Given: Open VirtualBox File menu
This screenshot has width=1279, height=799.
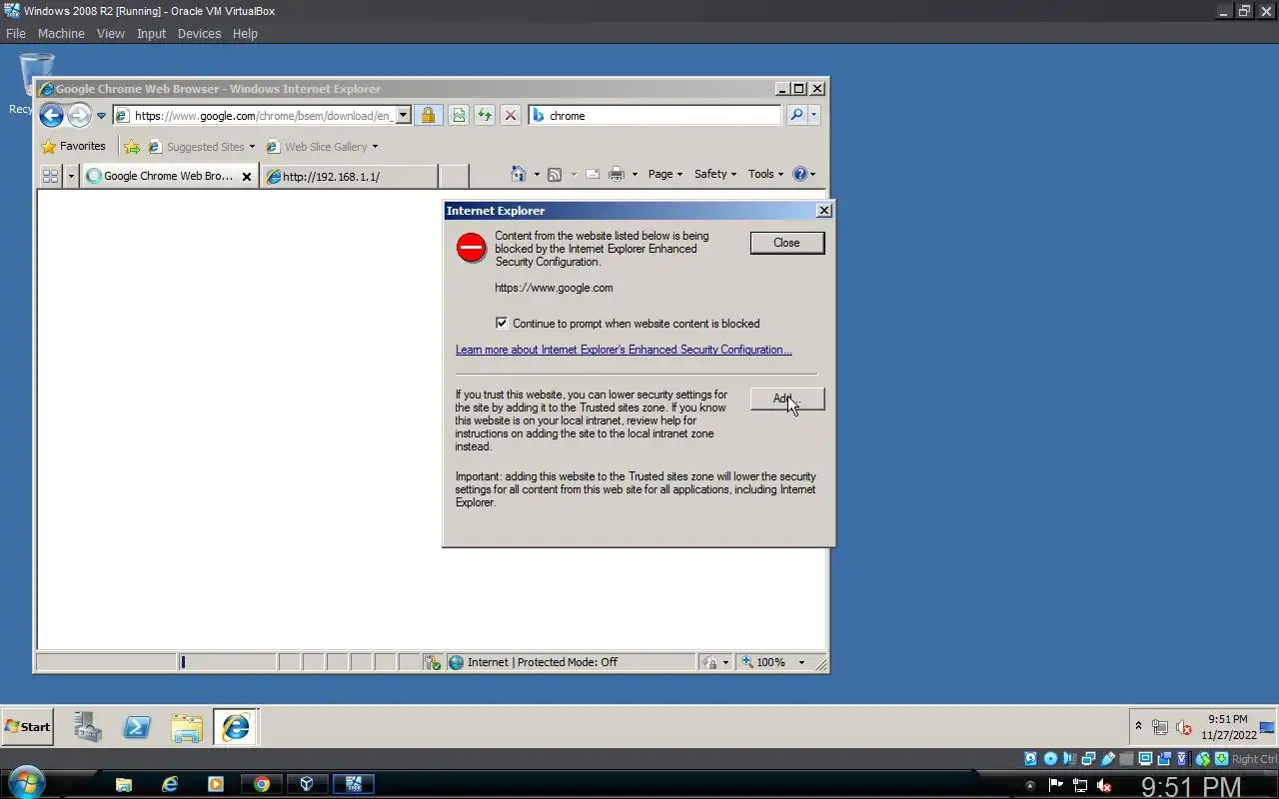Looking at the screenshot, I should coord(16,33).
